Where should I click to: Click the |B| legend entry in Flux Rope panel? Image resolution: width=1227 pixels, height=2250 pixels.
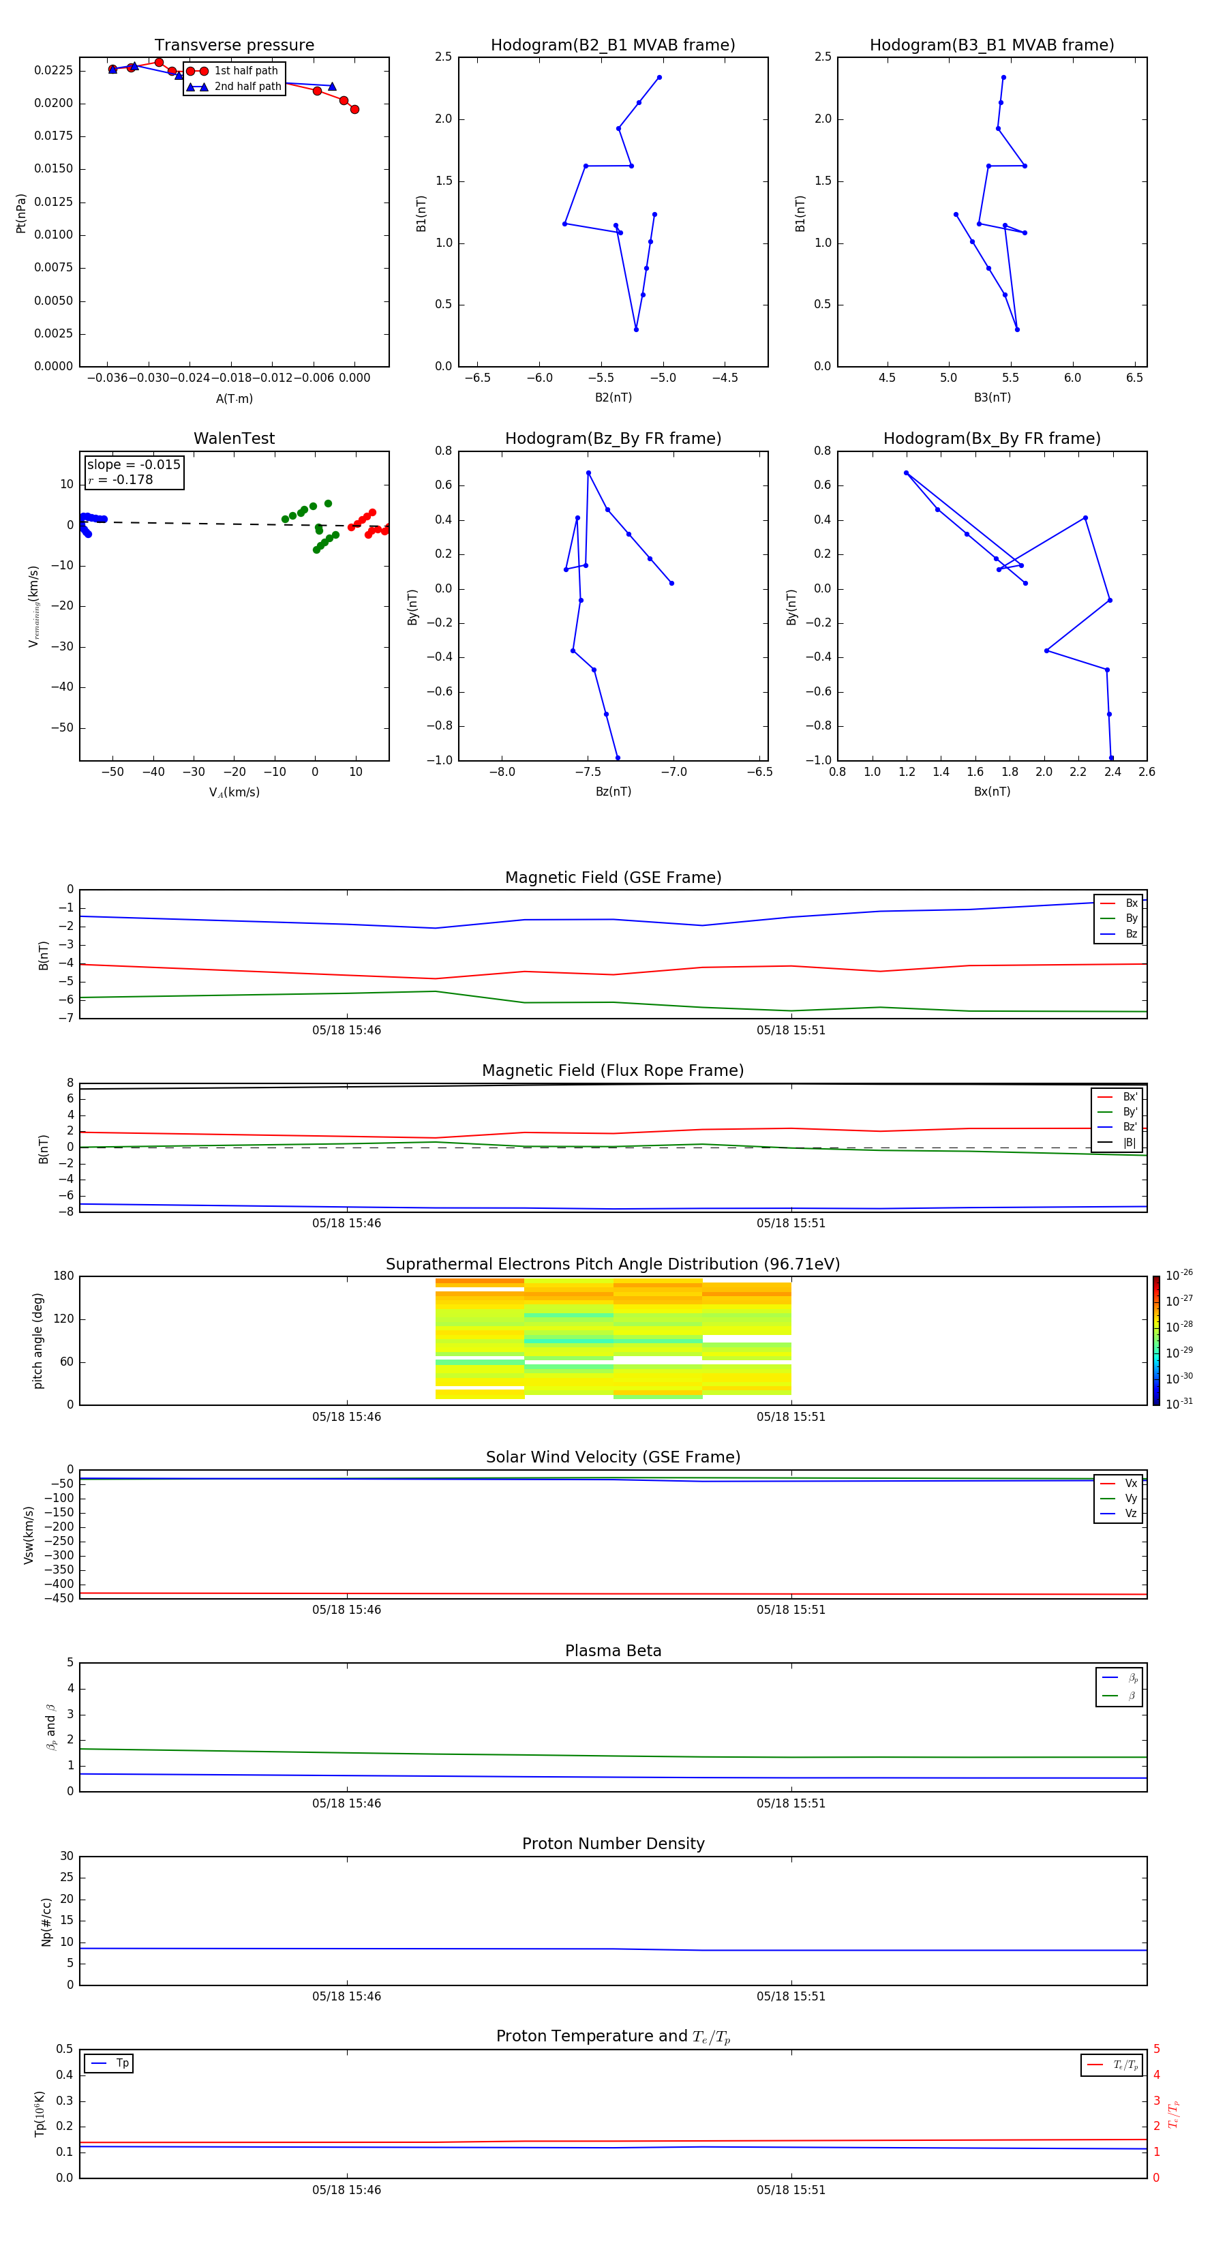click(x=1117, y=1143)
